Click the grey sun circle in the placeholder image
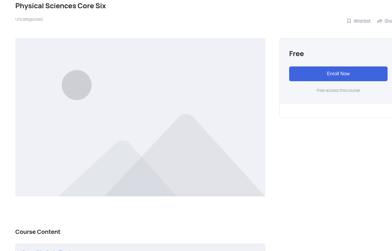The image size is (392, 251). 77,85
